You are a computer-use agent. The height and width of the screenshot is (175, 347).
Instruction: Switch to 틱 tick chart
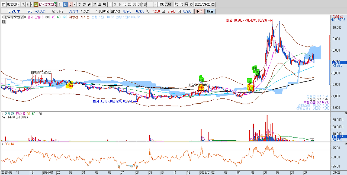pyautogui.click(x=104, y=4)
